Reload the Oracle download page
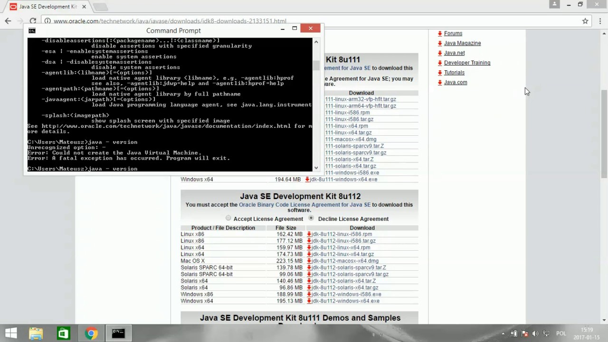 (33, 21)
